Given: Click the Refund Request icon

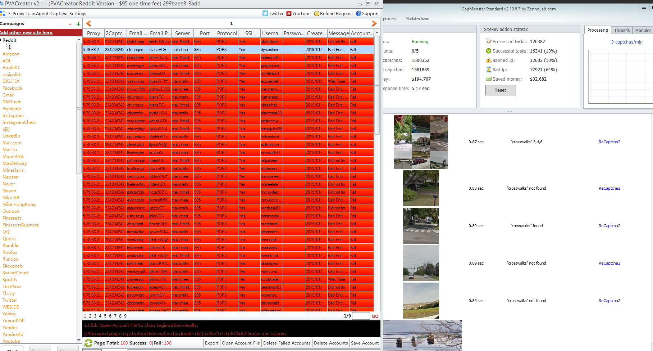Looking at the screenshot, I should pyautogui.click(x=316, y=14).
